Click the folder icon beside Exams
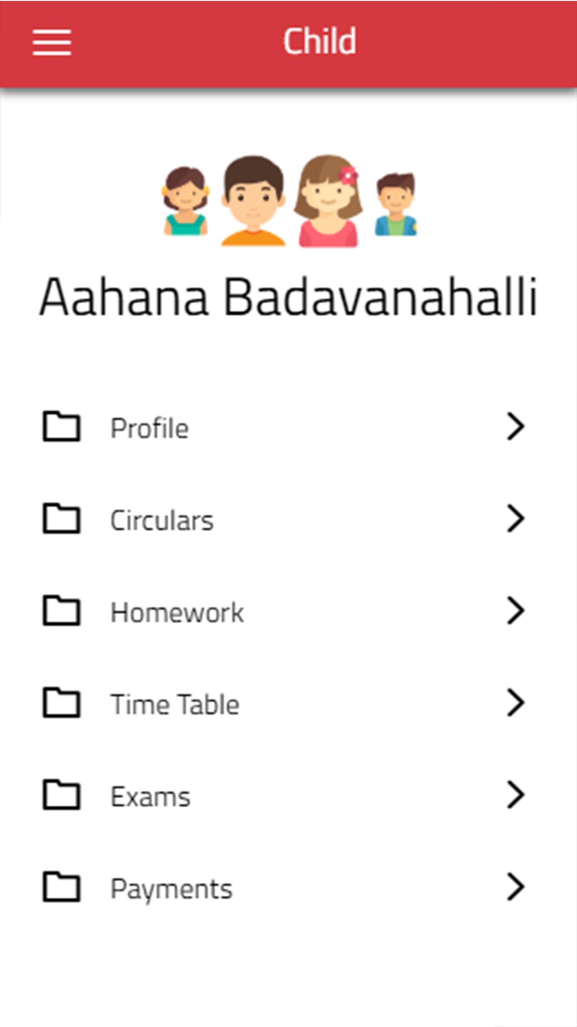The width and height of the screenshot is (577, 1027). [x=61, y=794]
